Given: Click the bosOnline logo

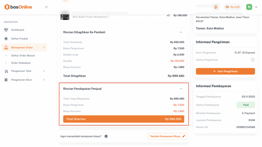Looking at the screenshot, I should (x=18, y=7).
